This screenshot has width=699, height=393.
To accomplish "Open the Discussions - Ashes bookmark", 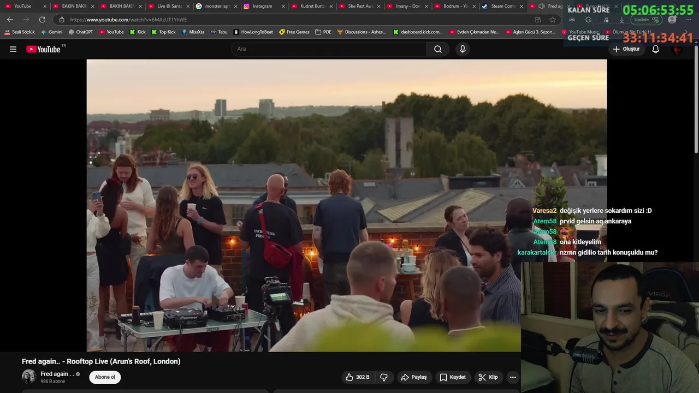I will [x=361, y=32].
